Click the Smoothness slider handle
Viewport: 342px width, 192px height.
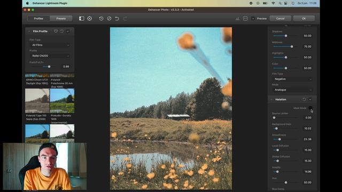point(279,139)
